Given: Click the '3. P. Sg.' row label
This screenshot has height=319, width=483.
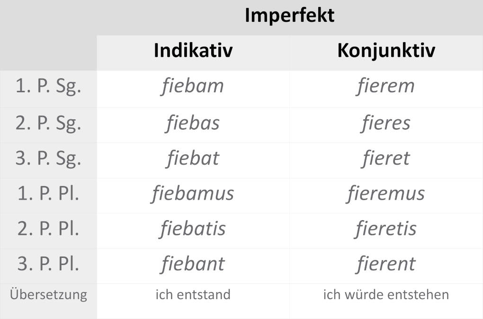Looking at the screenshot, I should coord(48,158).
